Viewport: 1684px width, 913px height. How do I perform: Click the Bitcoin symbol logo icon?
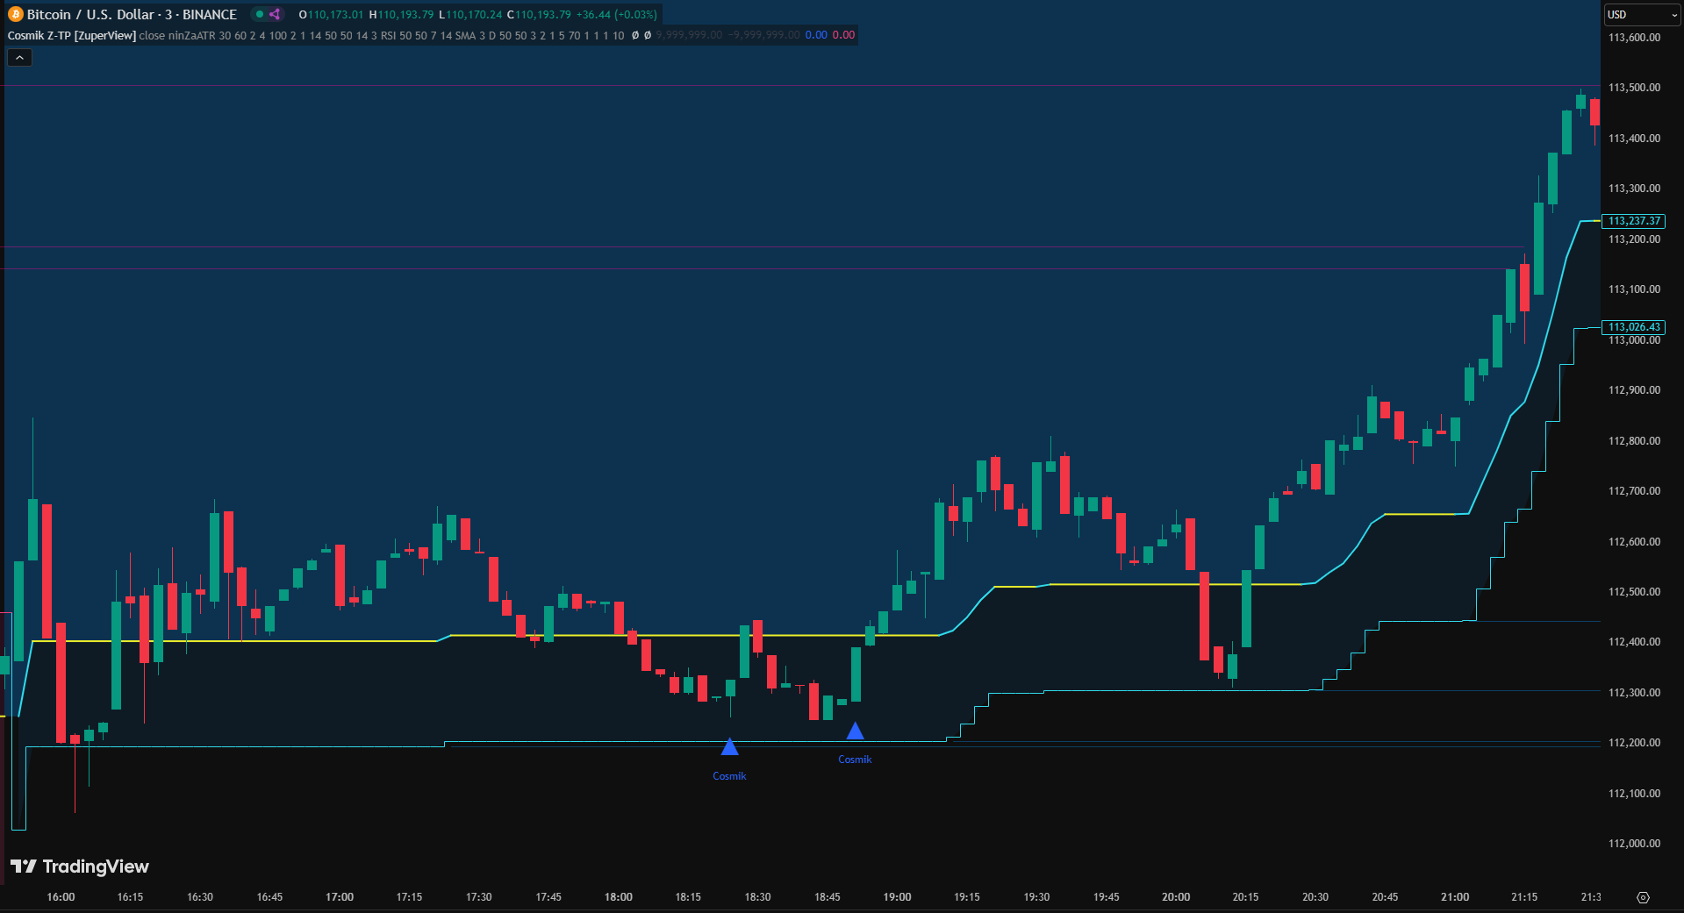(15, 14)
